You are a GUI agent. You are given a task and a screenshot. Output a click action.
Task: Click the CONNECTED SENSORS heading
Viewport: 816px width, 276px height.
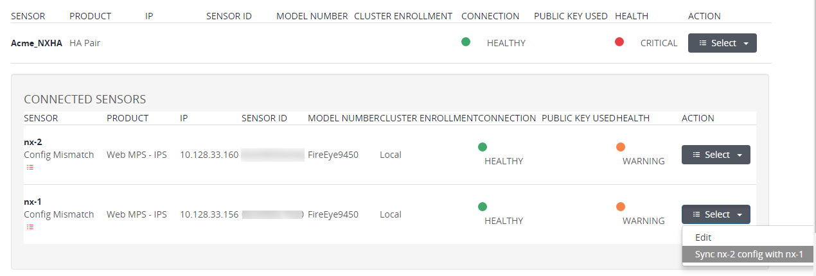pyautogui.click(x=85, y=99)
